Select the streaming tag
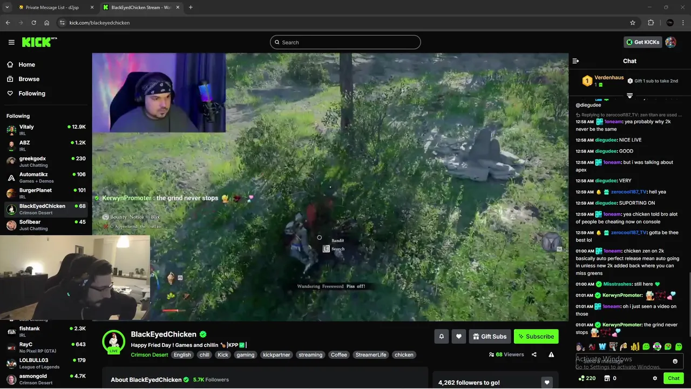 coord(310,355)
